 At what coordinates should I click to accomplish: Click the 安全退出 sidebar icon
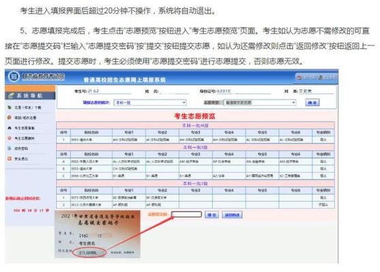(10, 158)
